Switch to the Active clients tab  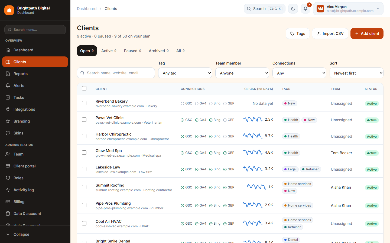click(x=109, y=51)
